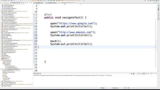Minimize the editor area
Image resolution: width=160 pixels, height=90 pixels.
point(154,3)
